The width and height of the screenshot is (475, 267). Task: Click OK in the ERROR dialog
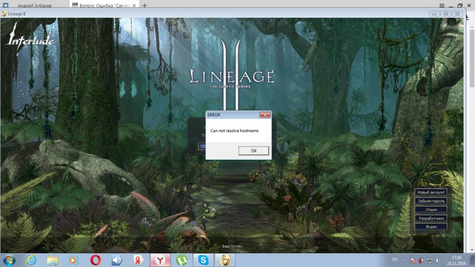254,150
